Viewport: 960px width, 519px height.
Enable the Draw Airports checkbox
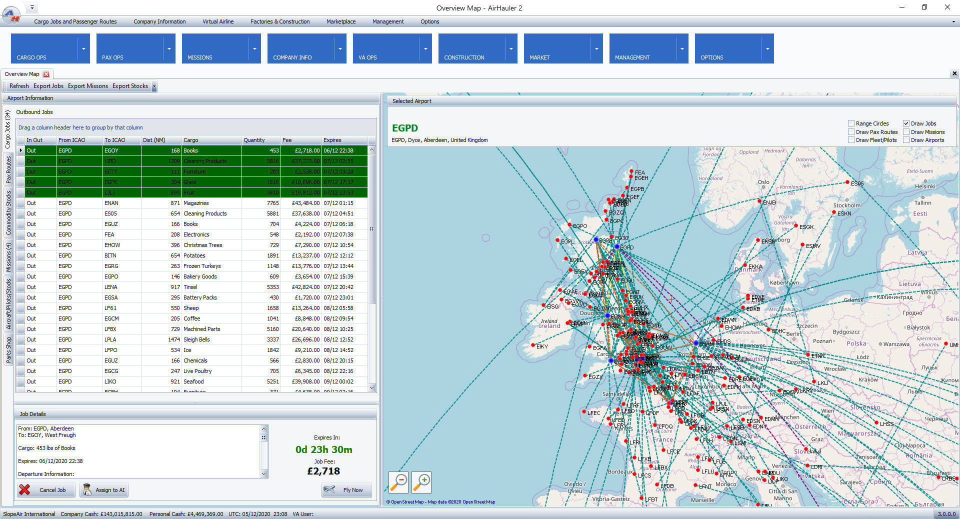(906, 140)
